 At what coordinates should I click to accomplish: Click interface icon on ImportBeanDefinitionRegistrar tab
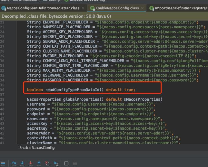coord(152,8)
